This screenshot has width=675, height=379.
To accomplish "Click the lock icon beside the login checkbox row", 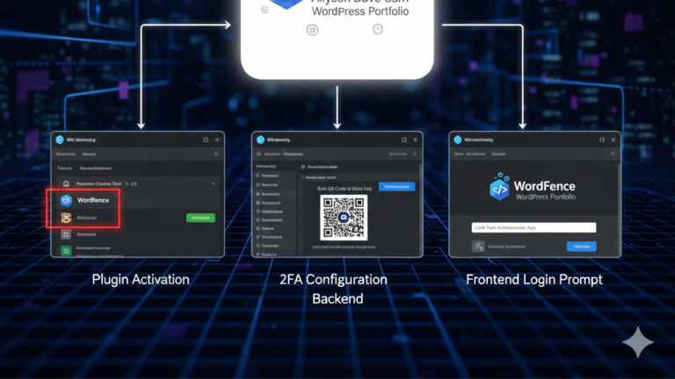I will click(478, 247).
